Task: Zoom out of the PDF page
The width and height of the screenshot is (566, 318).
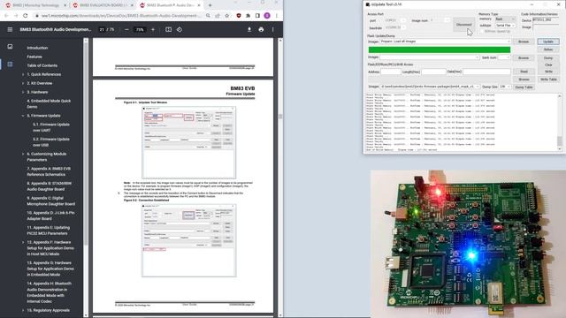Action: [126, 29]
